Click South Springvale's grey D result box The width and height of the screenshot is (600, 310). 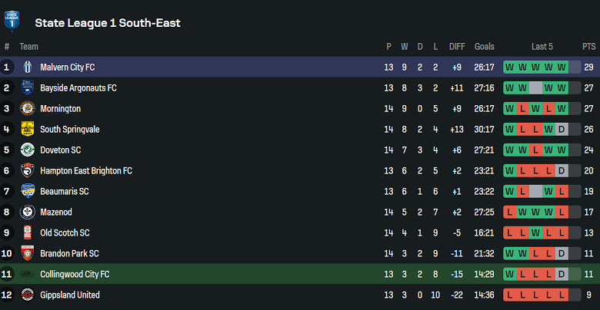click(562, 130)
